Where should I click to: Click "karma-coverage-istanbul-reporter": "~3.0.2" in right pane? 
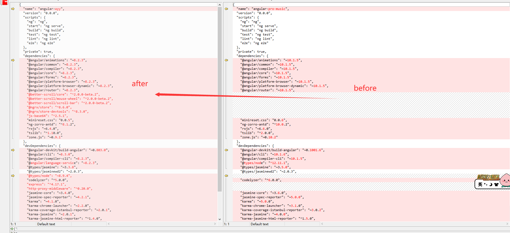tap(282, 210)
